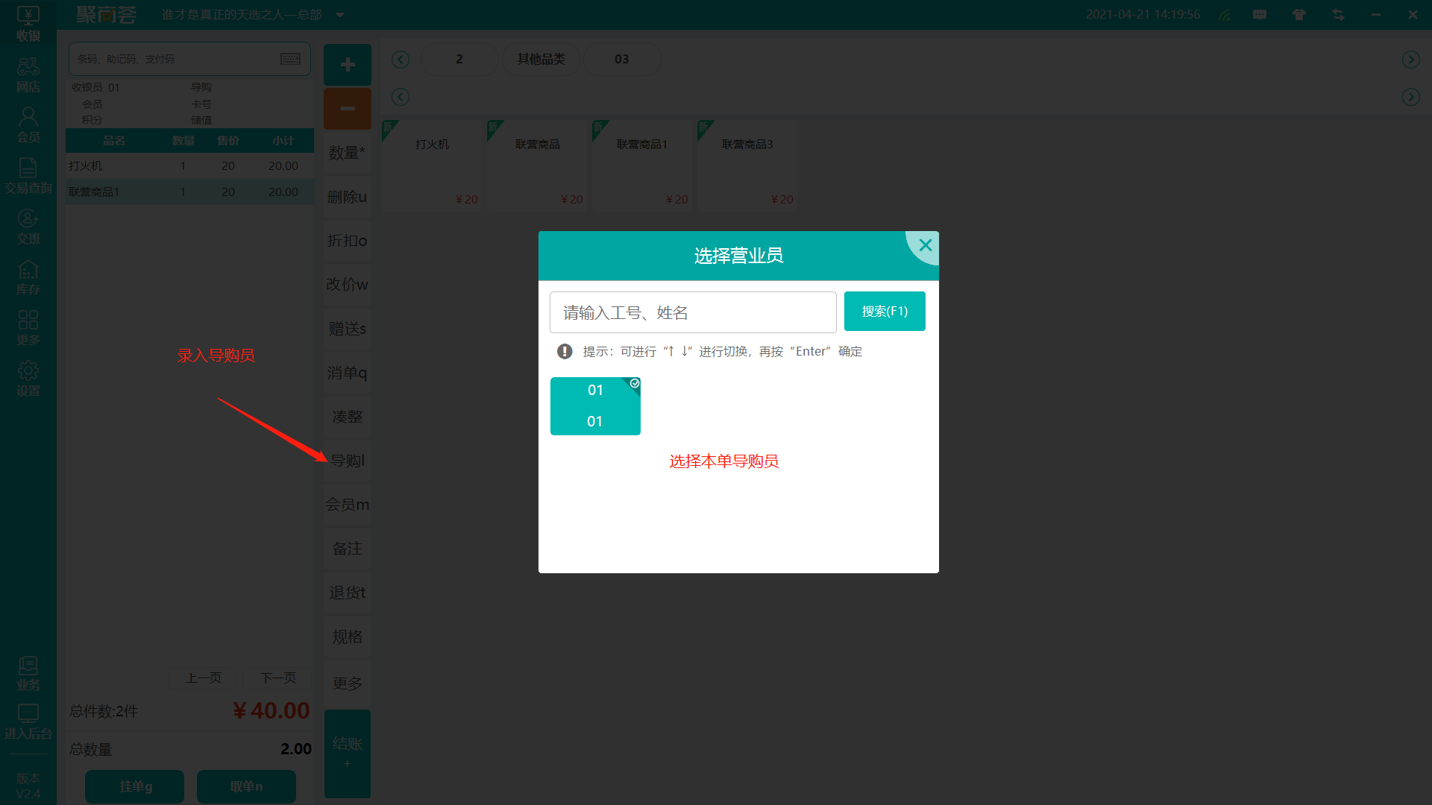Click the 上一页 page button

point(204,678)
